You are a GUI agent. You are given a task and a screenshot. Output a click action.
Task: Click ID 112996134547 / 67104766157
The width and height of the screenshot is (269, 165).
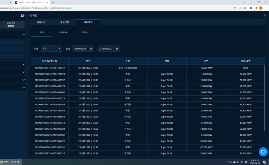(x=50, y=68)
